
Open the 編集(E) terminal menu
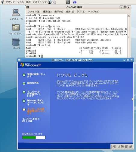coord(47,12)
